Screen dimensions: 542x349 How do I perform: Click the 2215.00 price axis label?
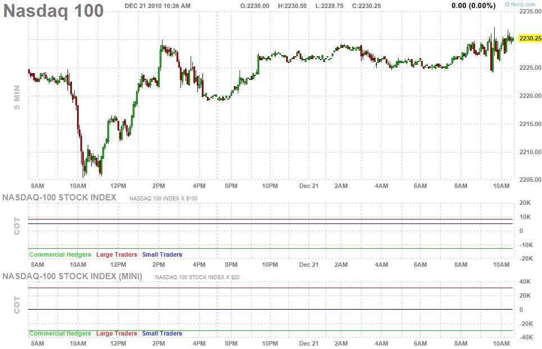click(x=530, y=124)
